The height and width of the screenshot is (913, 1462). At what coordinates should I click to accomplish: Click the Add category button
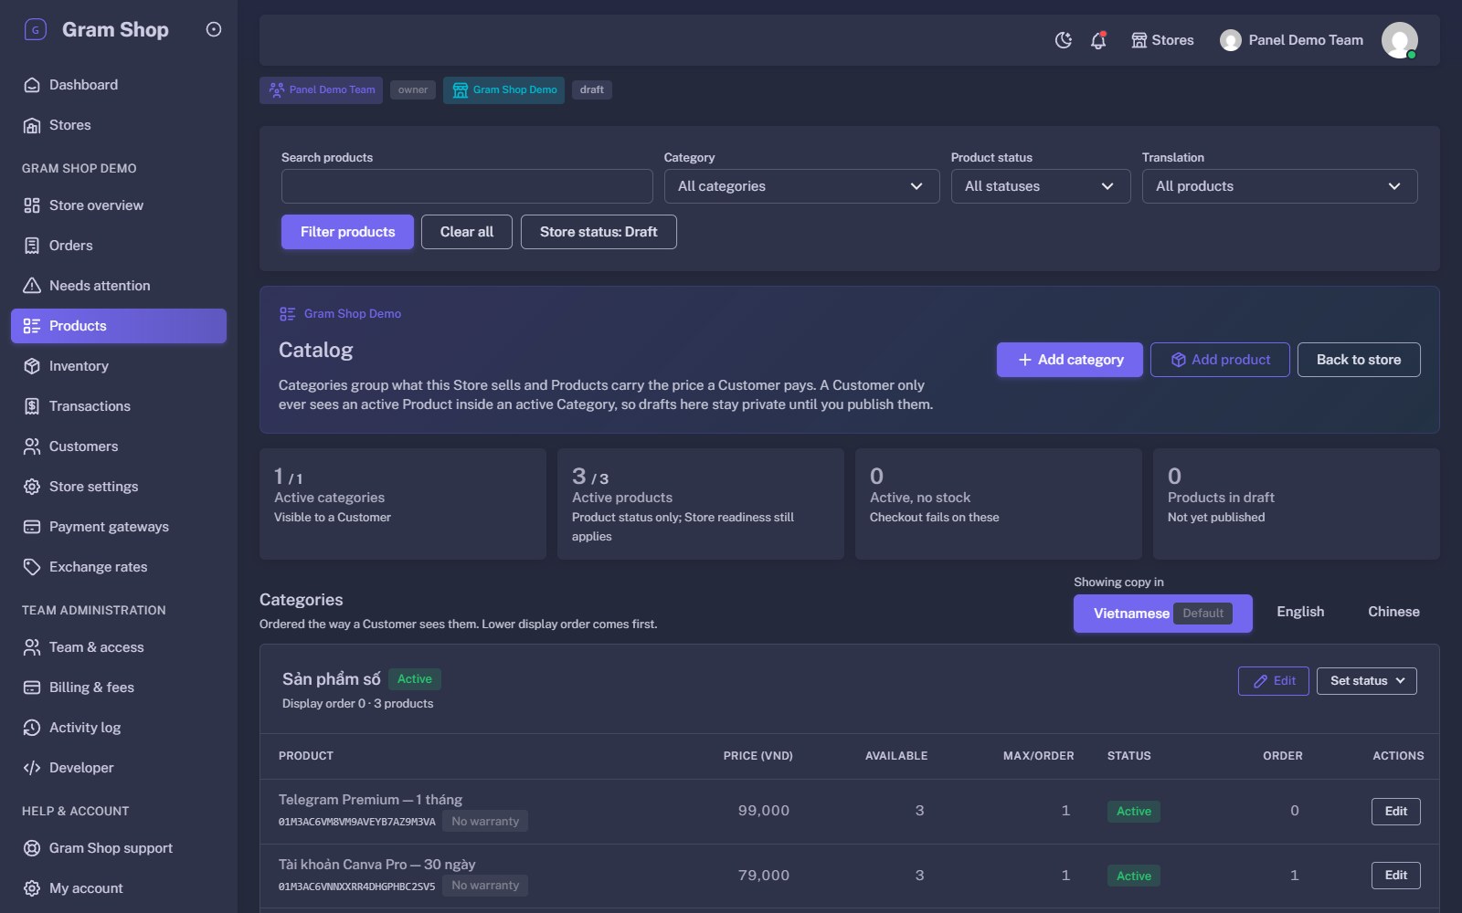pos(1069,360)
